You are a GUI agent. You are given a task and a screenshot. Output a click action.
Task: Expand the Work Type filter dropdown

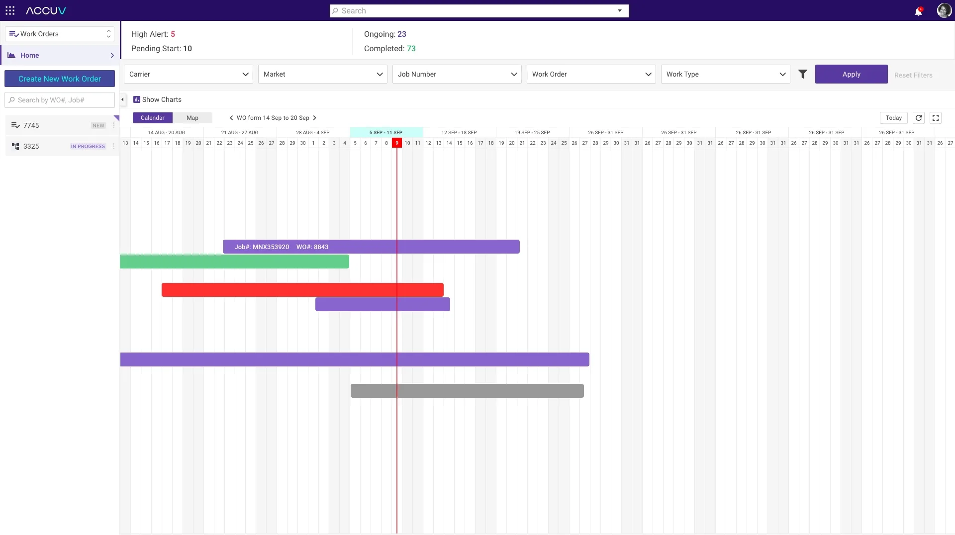(726, 74)
